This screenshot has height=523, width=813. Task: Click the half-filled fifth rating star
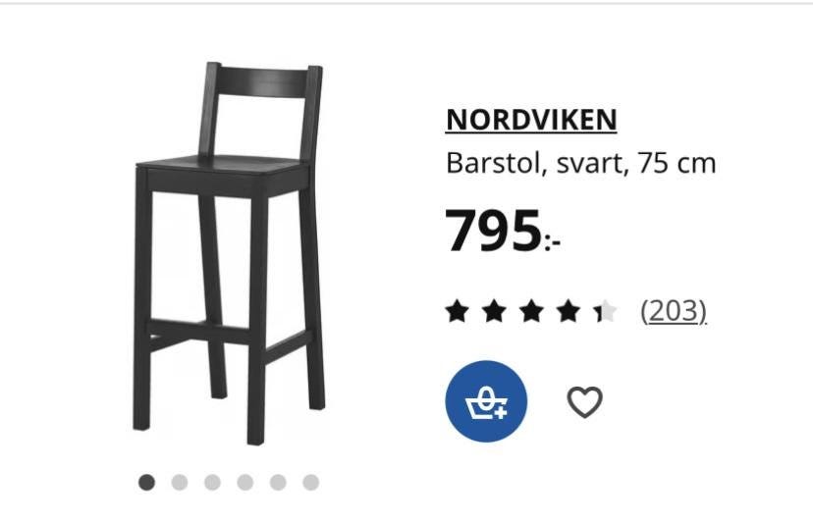pos(606,311)
